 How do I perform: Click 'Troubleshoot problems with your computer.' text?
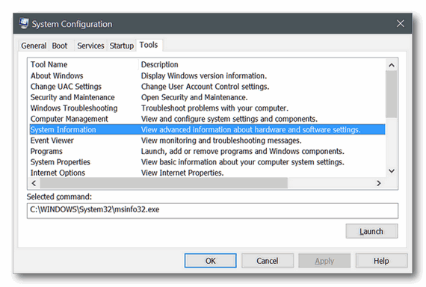tap(214, 108)
